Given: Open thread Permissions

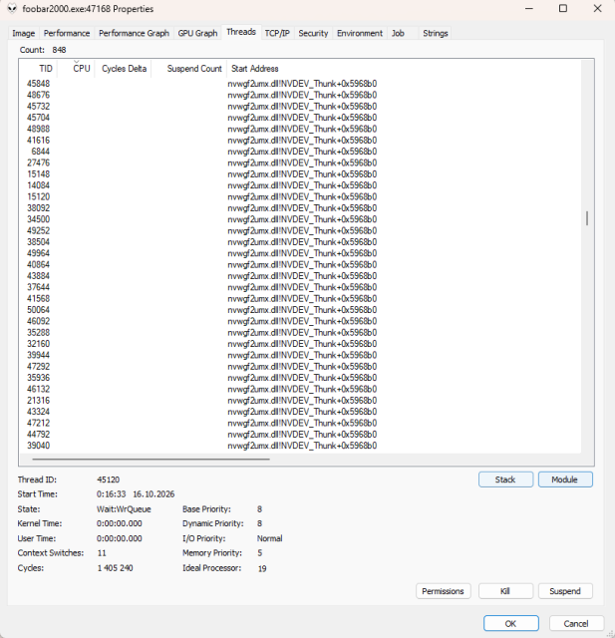Looking at the screenshot, I should (x=443, y=591).
